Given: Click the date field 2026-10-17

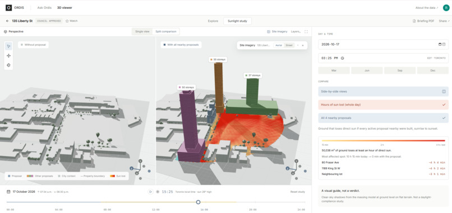Looking at the screenshot, I should [383, 44].
